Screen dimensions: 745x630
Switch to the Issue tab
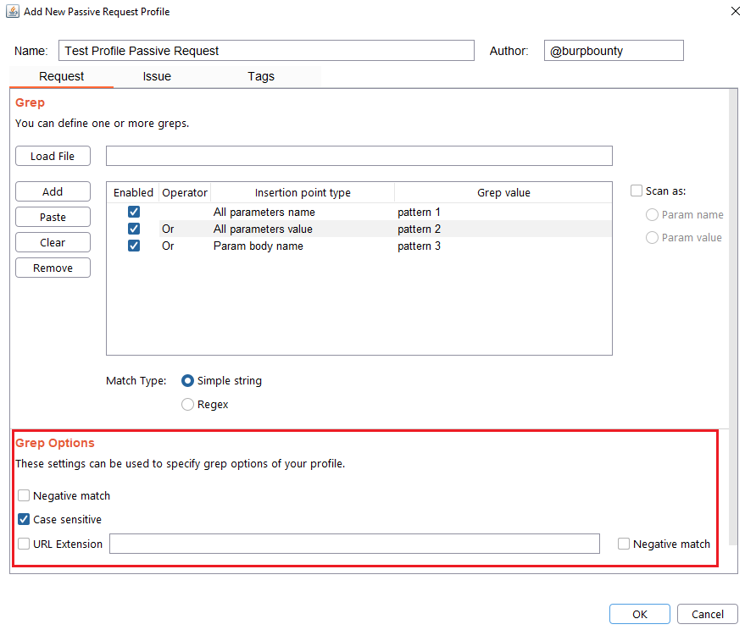click(157, 76)
